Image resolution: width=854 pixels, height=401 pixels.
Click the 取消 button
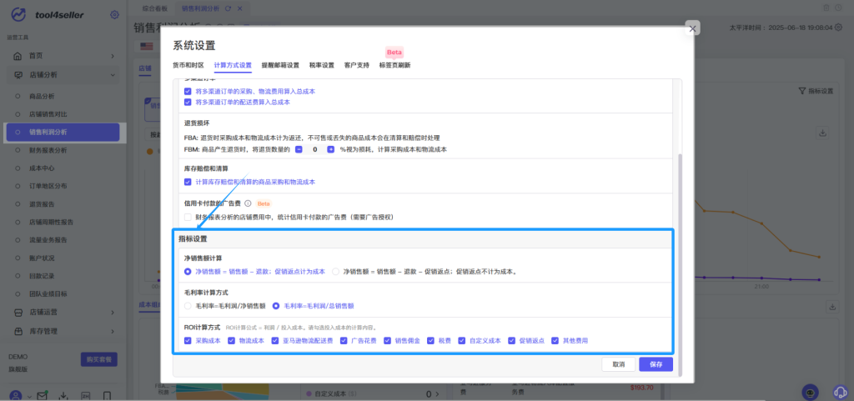pyautogui.click(x=618, y=364)
